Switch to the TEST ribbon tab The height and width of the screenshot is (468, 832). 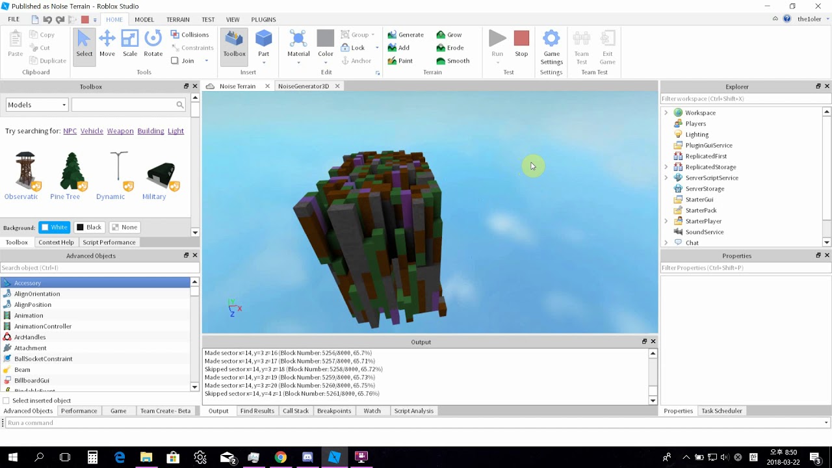tap(208, 19)
